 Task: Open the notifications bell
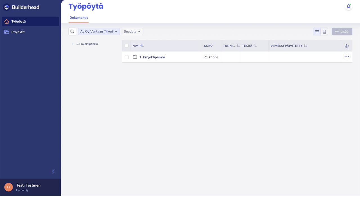click(x=348, y=6)
